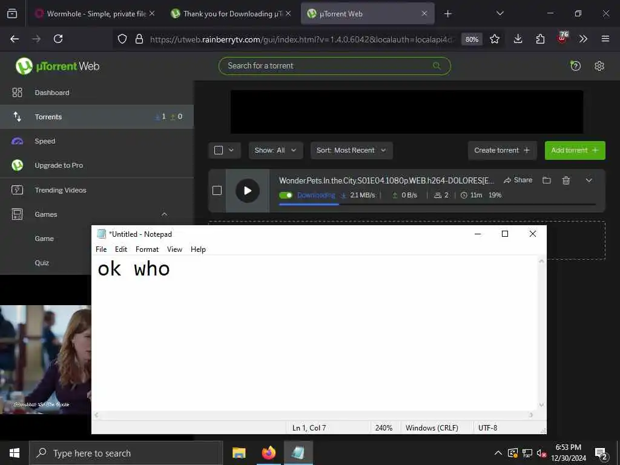Open Notepad Format menu
The width and height of the screenshot is (620, 465).
tap(147, 249)
